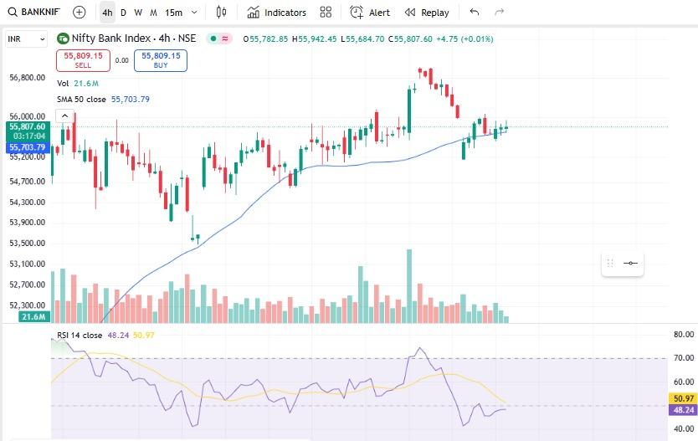Switch to the D daily timeframe
Screen dimensions: 698x441
coord(123,13)
